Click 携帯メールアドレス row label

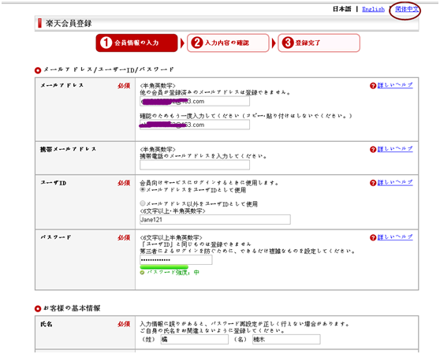[68, 149]
